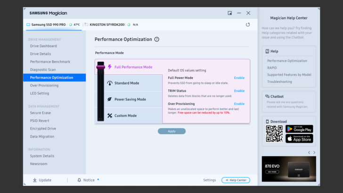Click the refresh icon beside drive tabs
The image size is (343, 193).
[x=248, y=24]
